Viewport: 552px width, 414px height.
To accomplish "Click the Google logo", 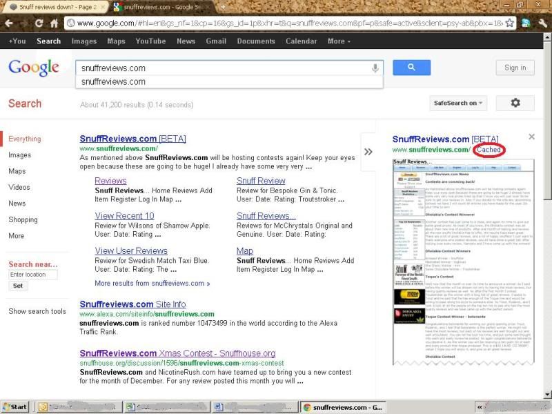I will [34, 67].
